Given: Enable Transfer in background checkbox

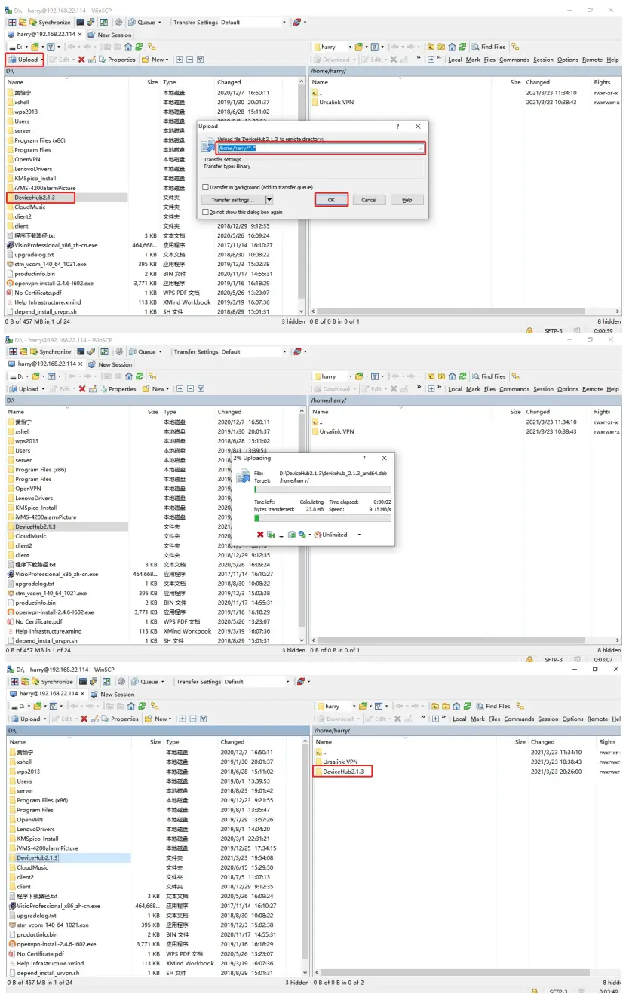Looking at the screenshot, I should point(204,186).
